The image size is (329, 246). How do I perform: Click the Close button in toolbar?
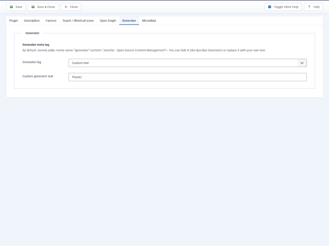click(71, 7)
